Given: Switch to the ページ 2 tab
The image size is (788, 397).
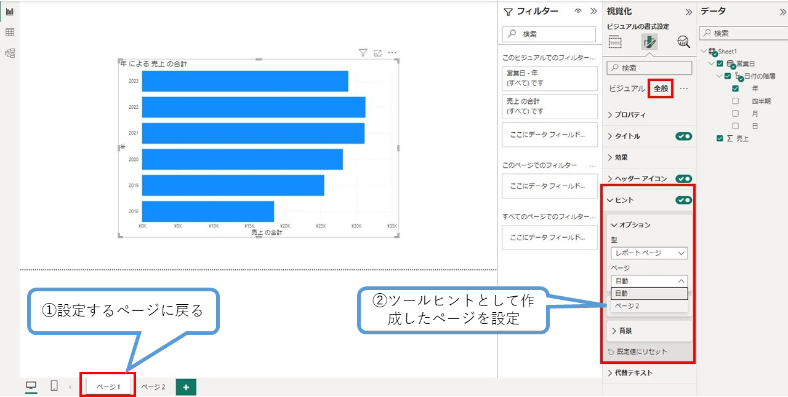Looking at the screenshot, I should coord(153,387).
